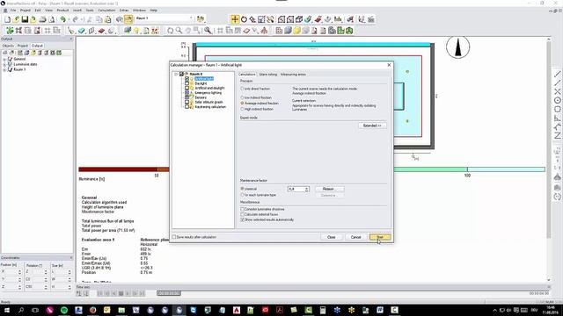Screen dimensions: 563x316
Task: Click the green puzzle-piece icon in second toolbar
Action: coord(10,31)
